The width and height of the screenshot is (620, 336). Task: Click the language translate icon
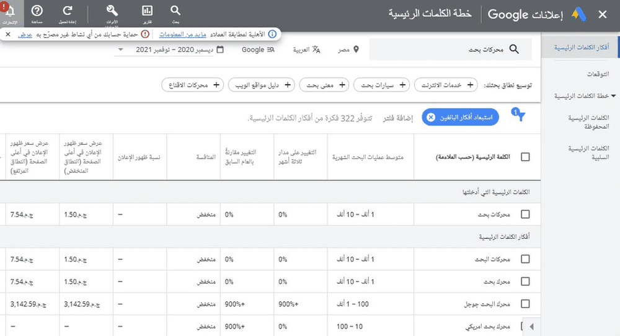[x=316, y=50]
